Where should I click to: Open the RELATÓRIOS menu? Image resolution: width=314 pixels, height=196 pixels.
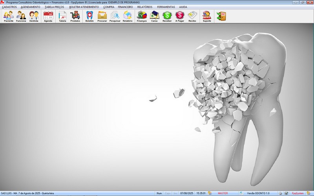(x=145, y=7)
